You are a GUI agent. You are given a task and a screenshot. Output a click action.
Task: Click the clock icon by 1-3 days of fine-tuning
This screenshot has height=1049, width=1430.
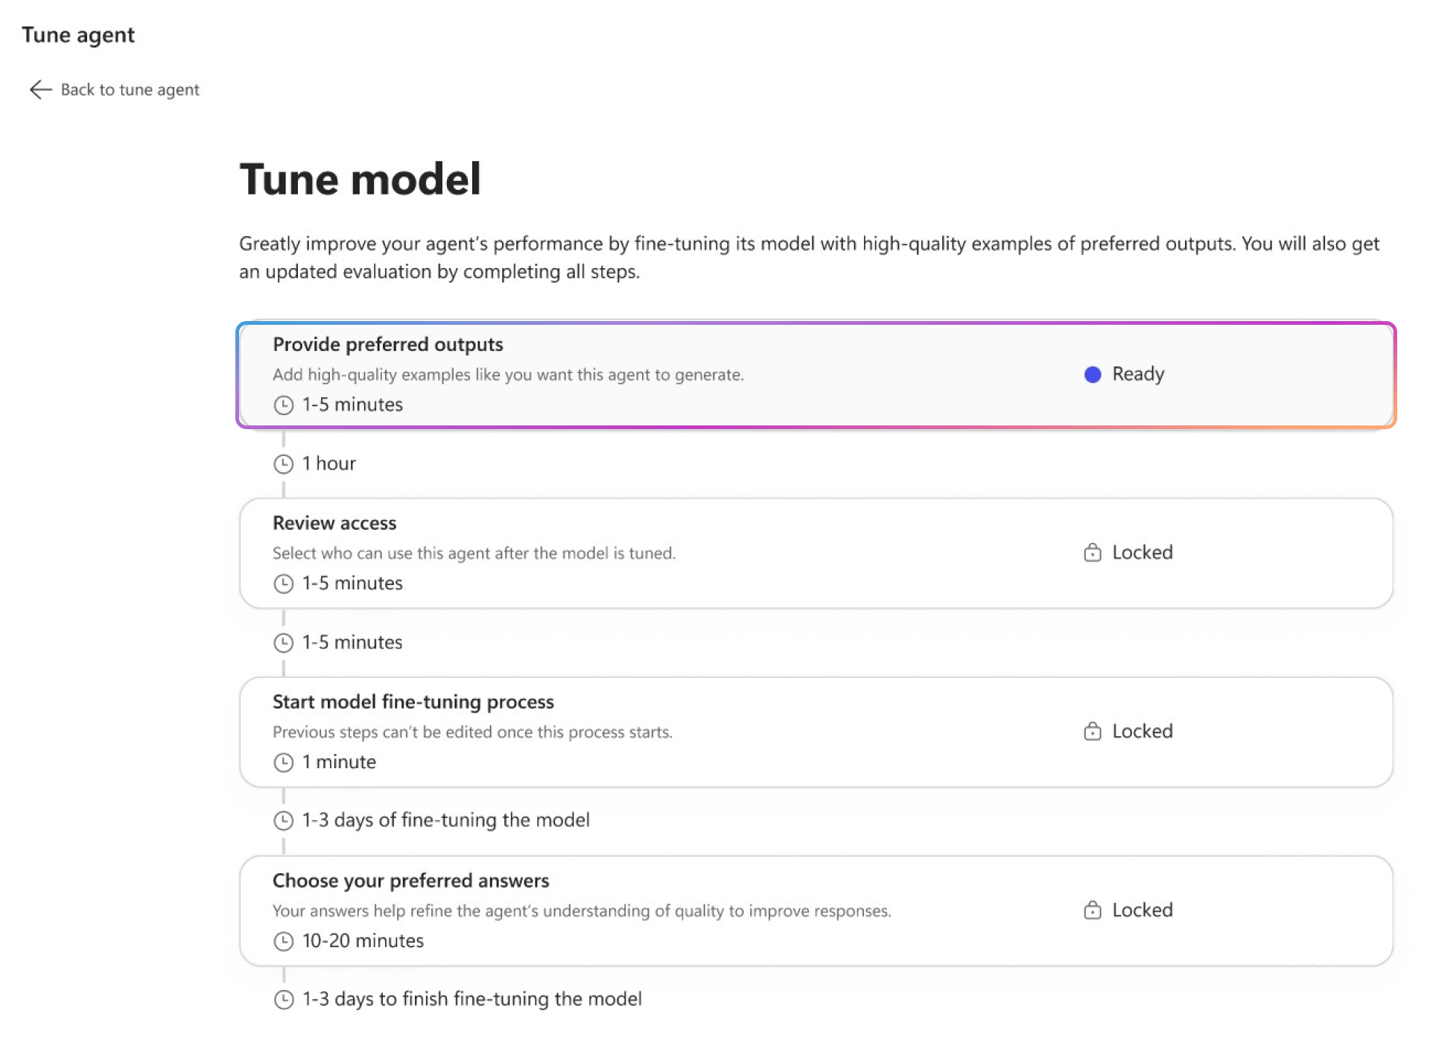pyautogui.click(x=283, y=820)
